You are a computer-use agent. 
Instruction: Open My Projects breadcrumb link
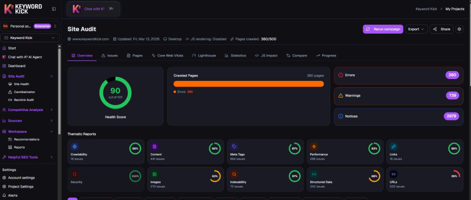pyautogui.click(x=454, y=8)
